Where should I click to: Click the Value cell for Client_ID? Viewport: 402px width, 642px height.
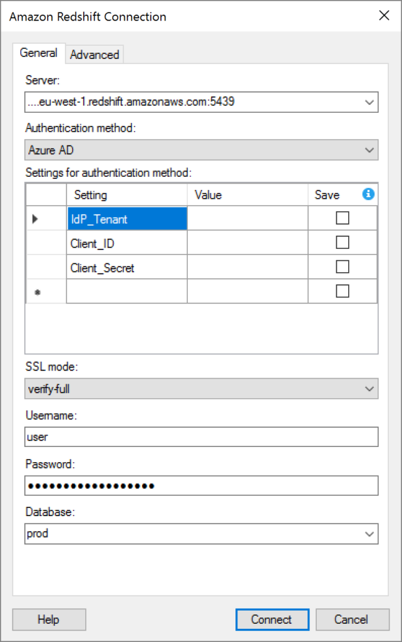click(247, 243)
